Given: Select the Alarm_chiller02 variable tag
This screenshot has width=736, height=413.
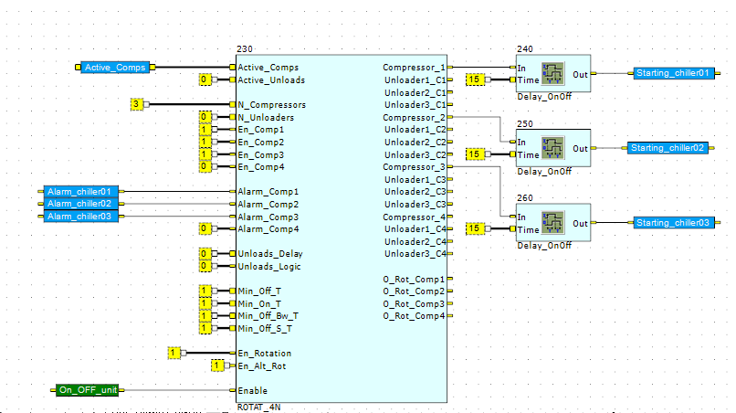Looking at the screenshot, I should (80, 204).
